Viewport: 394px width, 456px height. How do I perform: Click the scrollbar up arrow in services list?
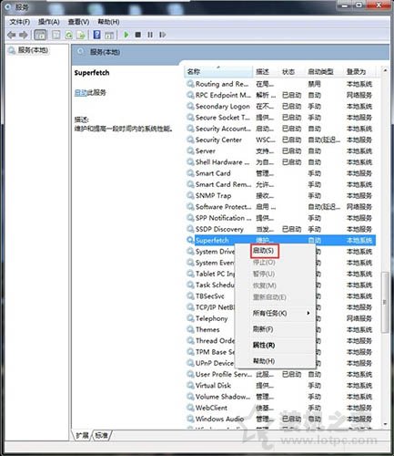pos(385,70)
